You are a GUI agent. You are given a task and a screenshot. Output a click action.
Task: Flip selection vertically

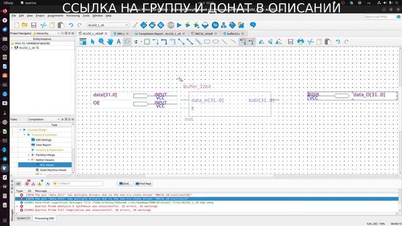point(270,42)
